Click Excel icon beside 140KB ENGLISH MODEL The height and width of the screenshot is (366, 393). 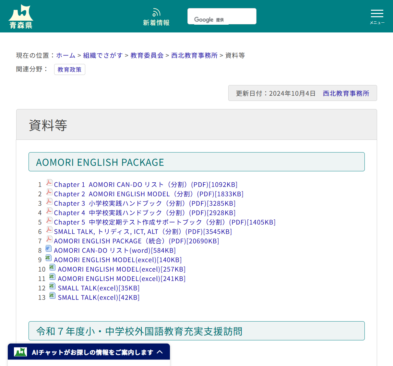point(49,258)
